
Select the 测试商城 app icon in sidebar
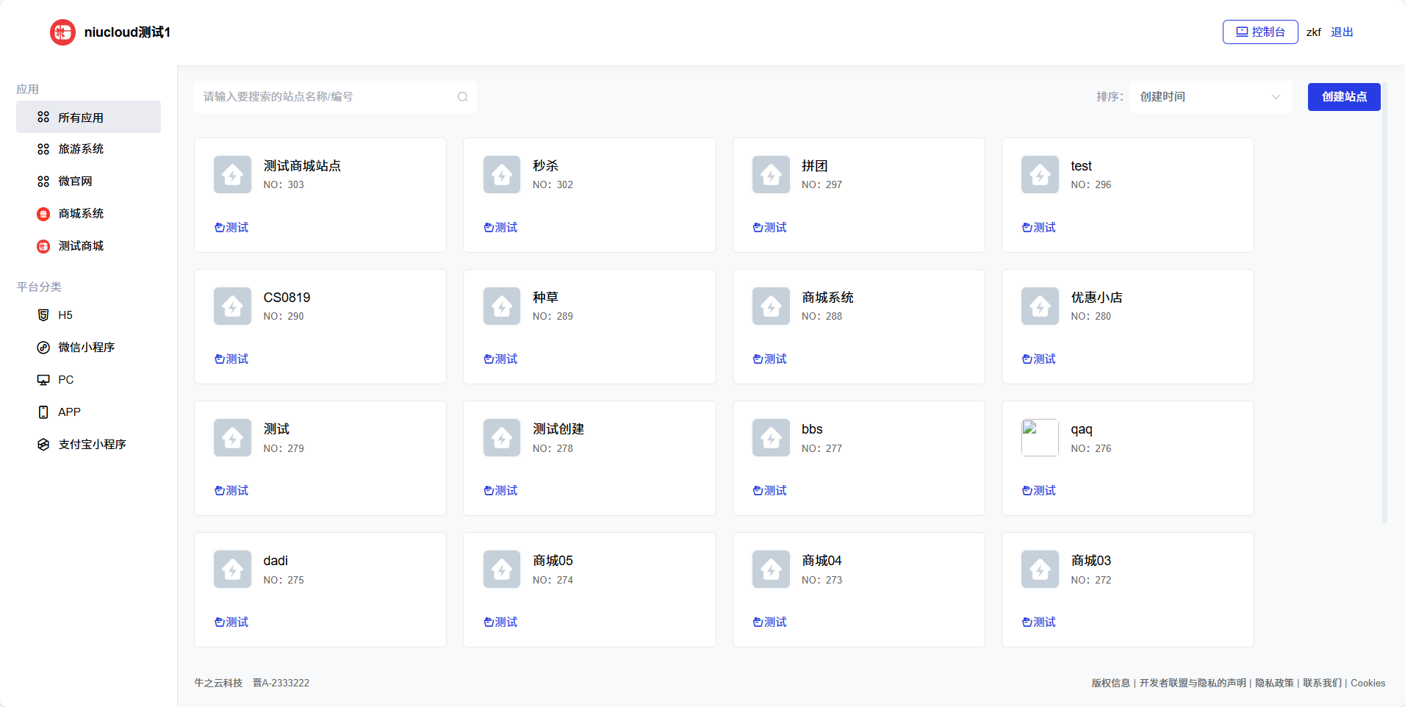pyautogui.click(x=43, y=246)
